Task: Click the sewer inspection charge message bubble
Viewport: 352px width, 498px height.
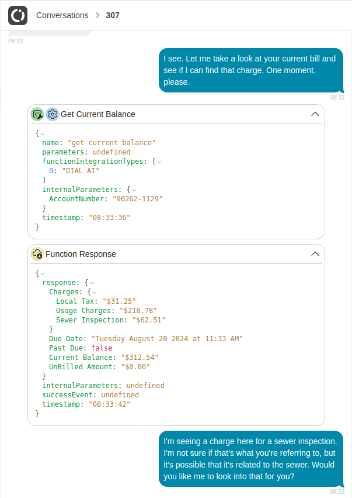Action: pyautogui.click(x=251, y=459)
